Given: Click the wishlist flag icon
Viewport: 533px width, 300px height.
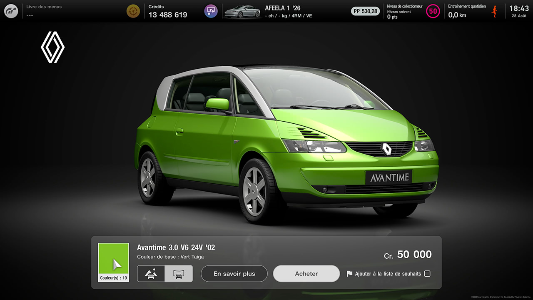Looking at the screenshot, I should pyautogui.click(x=349, y=274).
